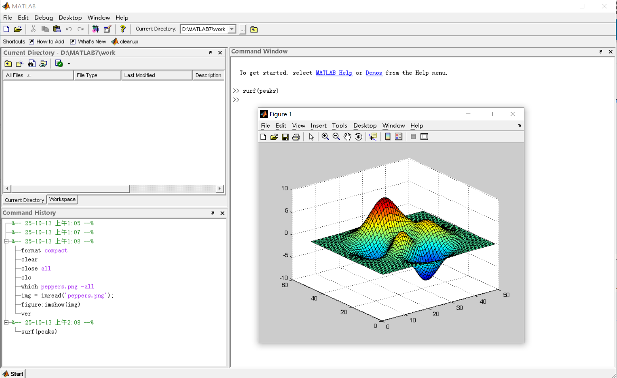The height and width of the screenshot is (378, 617).
Task: Create new folder in Current Directory panel
Action: tap(20, 63)
